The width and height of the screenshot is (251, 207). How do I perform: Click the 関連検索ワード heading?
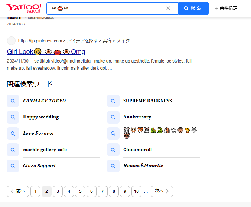30,84
